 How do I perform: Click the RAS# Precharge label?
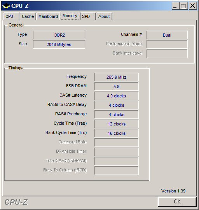click(x=71, y=114)
